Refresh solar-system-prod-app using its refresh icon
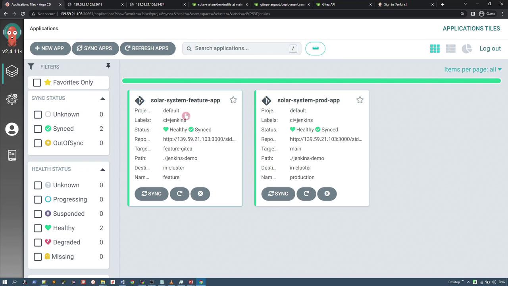Screen dimensions: 508x286 [x=306, y=193]
